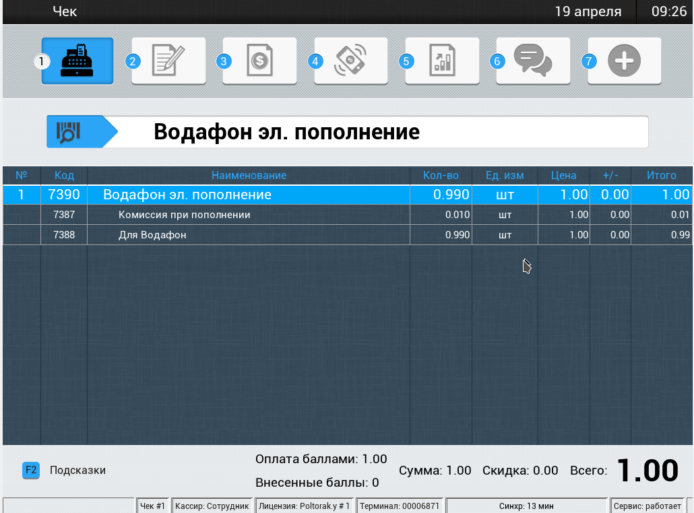Open the document edit tab 2

(x=168, y=61)
